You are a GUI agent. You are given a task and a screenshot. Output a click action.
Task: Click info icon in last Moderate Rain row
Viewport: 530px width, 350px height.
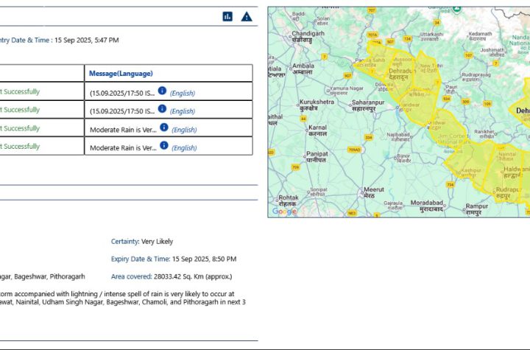164,145
